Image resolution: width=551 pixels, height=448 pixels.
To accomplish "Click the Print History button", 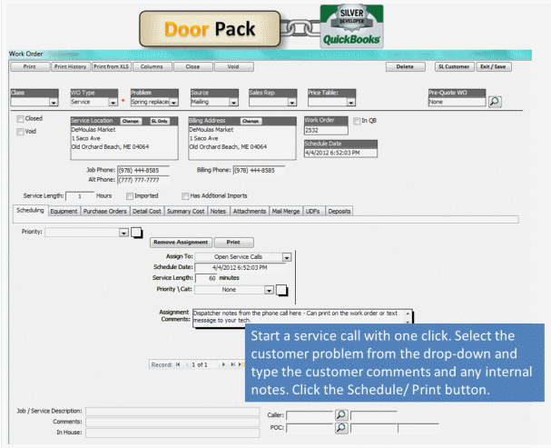I will coord(70,66).
